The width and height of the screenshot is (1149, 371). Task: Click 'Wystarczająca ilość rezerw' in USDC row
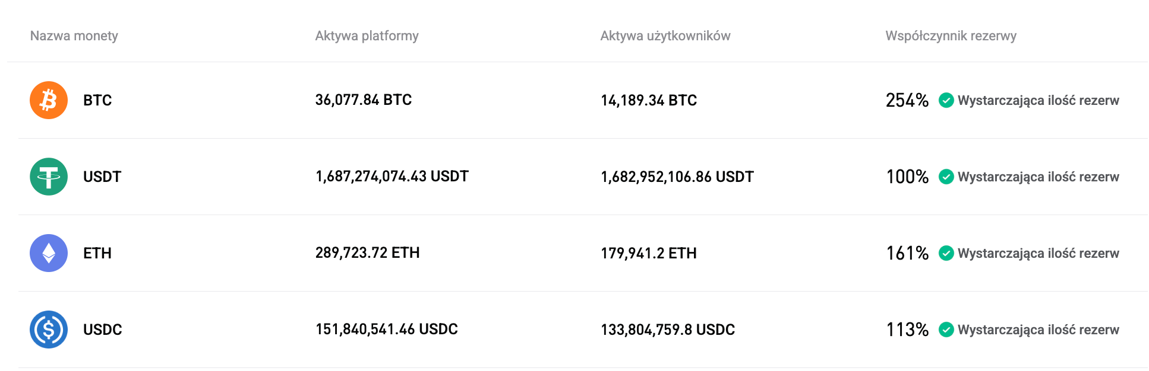(x=1038, y=330)
